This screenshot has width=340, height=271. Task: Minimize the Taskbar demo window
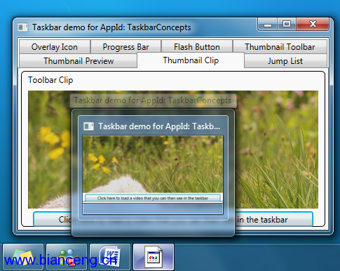coord(268,24)
